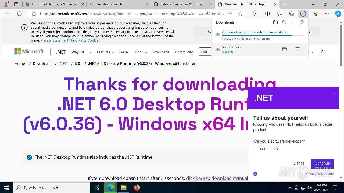
Task: Open more options in Downloads panel
Action: (293, 22)
